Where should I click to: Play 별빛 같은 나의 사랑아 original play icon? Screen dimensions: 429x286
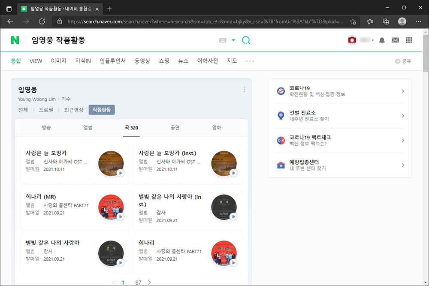pyautogui.click(x=121, y=263)
